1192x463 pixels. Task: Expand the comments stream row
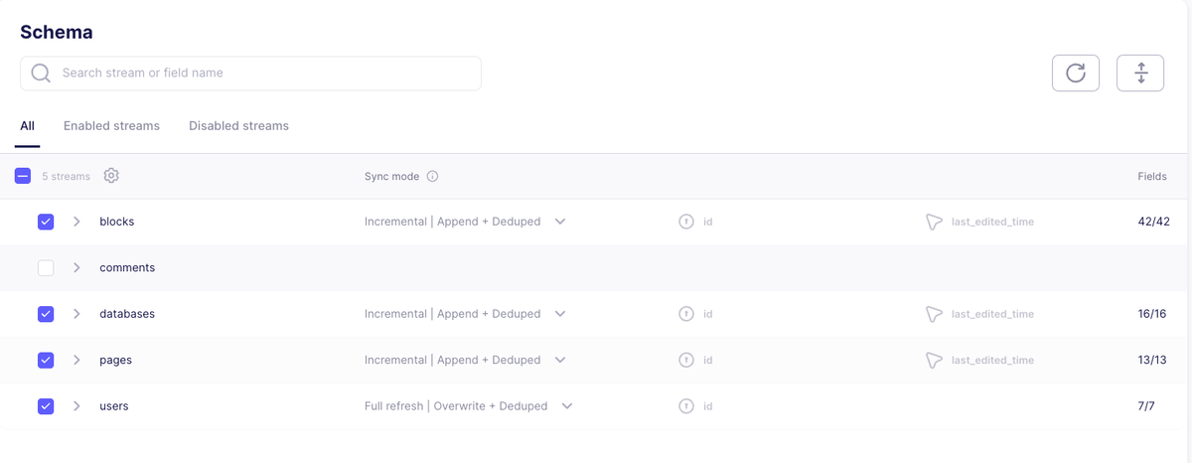point(76,268)
